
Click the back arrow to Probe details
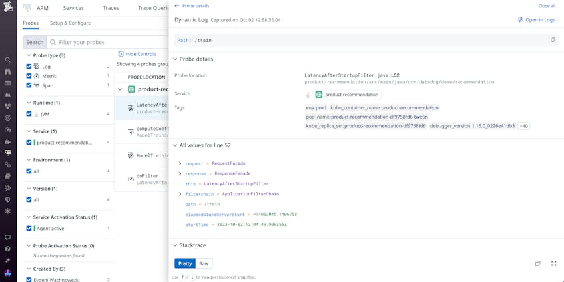click(x=176, y=6)
